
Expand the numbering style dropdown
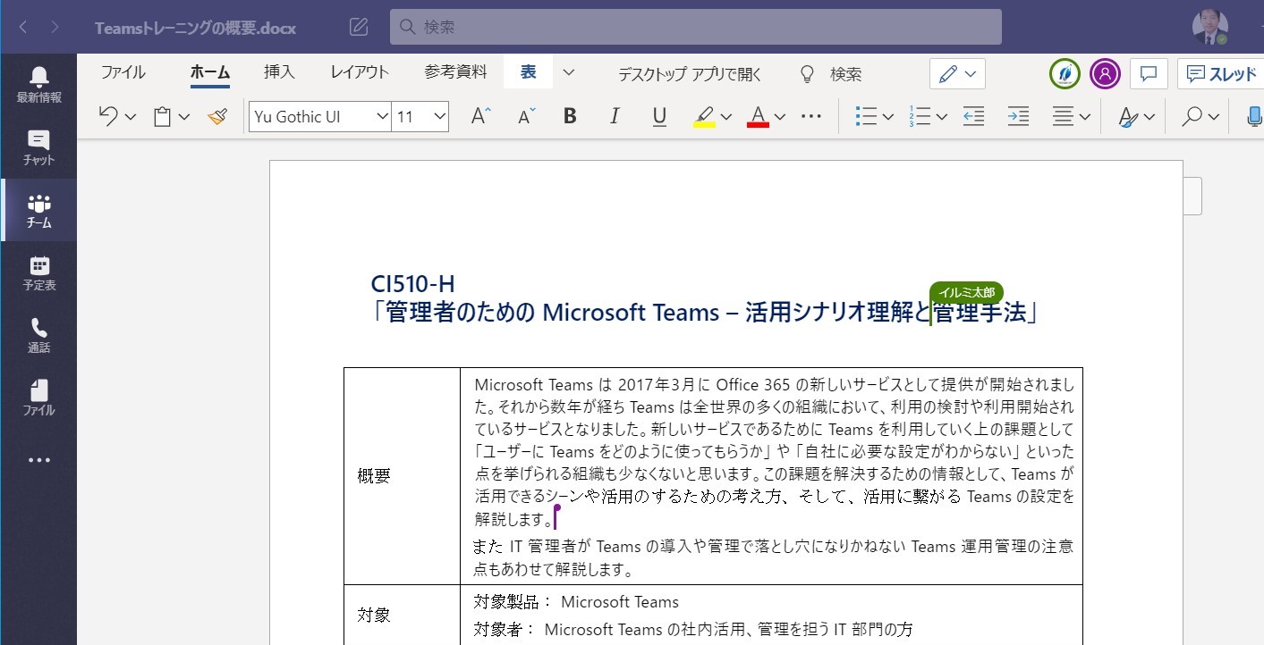[x=942, y=117]
